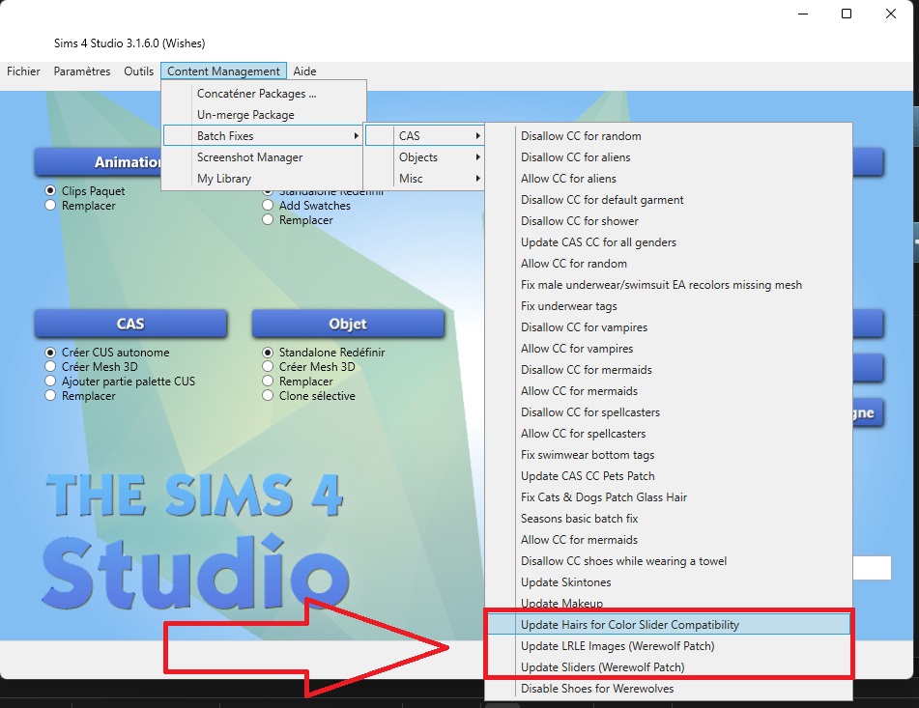
Task: Select Fix Cats & Dogs Patch Glass Hair
Action: pos(668,497)
